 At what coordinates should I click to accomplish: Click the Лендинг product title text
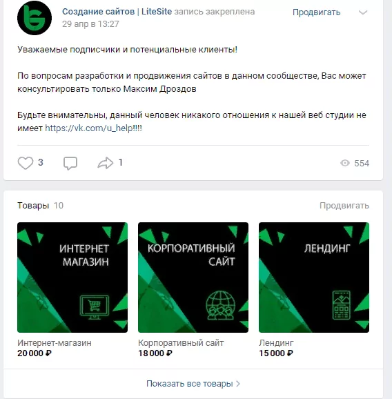point(276,343)
